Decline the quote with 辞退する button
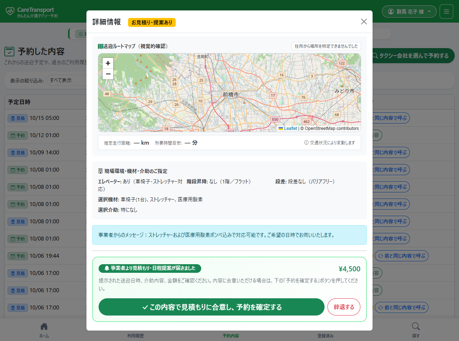The height and width of the screenshot is (341, 459). point(344,307)
